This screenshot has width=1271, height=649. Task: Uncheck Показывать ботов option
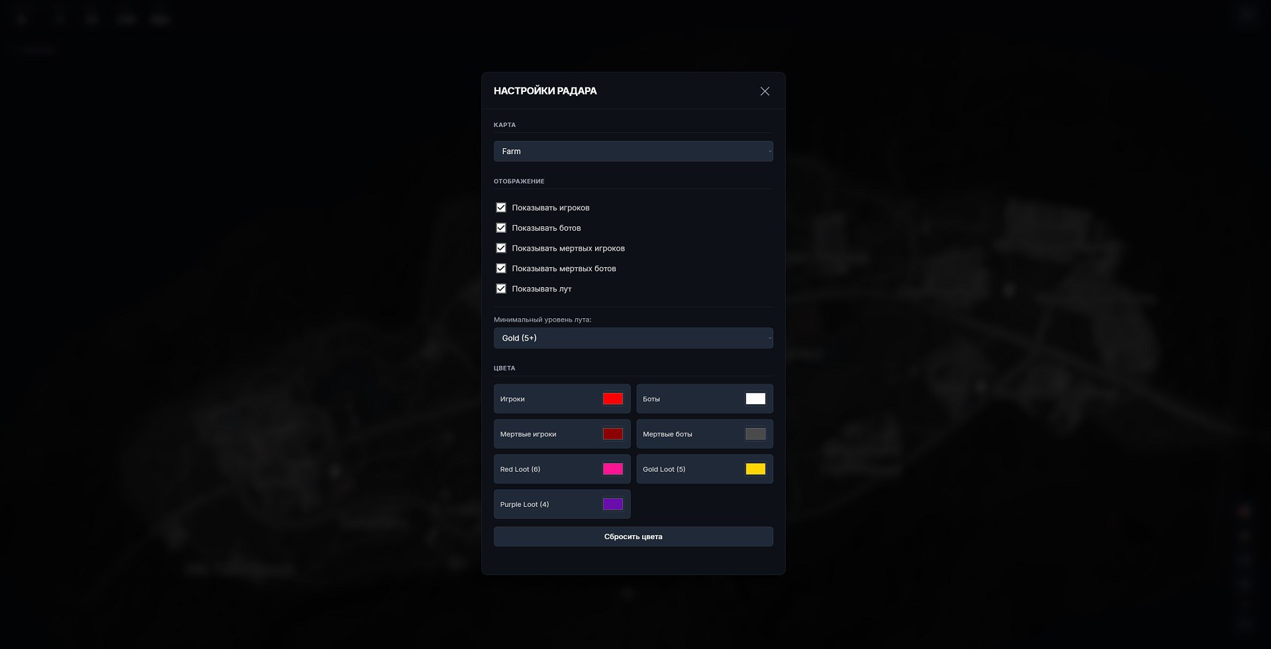(501, 228)
